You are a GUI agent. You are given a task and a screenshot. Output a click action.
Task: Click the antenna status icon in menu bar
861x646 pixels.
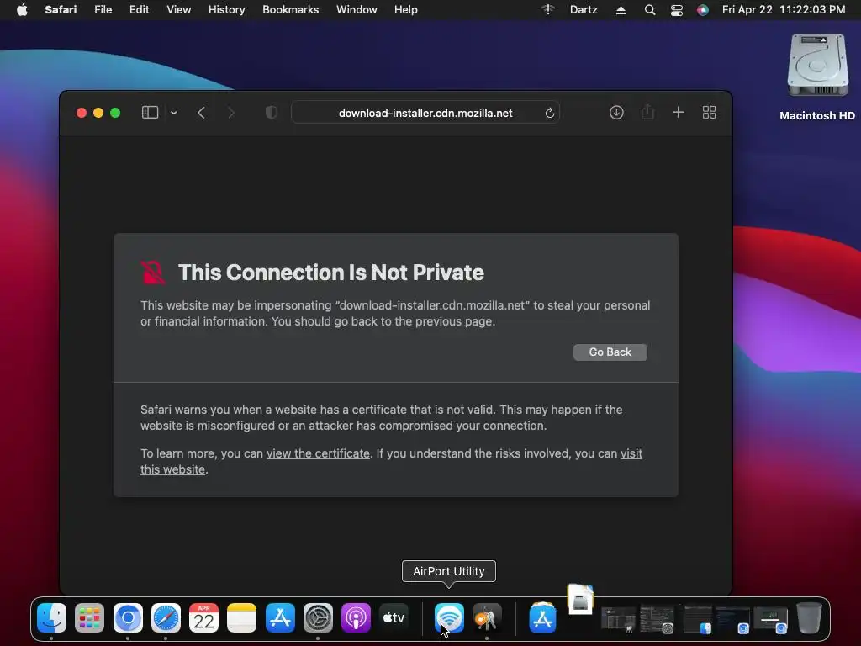click(x=548, y=9)
